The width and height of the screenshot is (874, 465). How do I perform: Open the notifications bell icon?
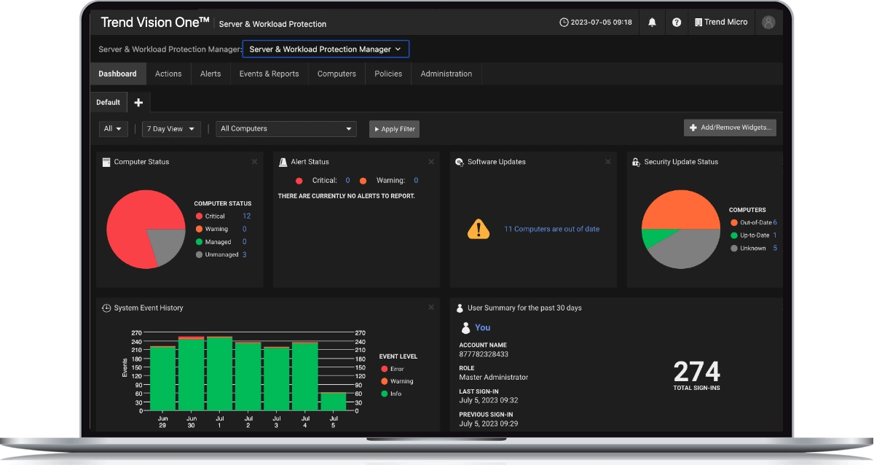[652, 23]
